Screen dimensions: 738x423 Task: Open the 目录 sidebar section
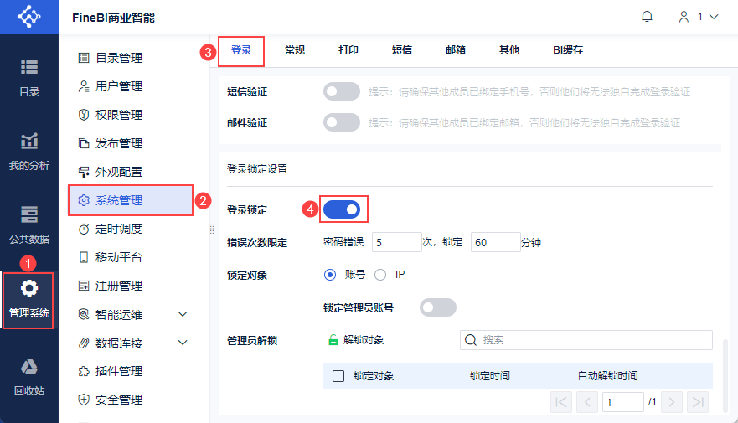(29, 76)
